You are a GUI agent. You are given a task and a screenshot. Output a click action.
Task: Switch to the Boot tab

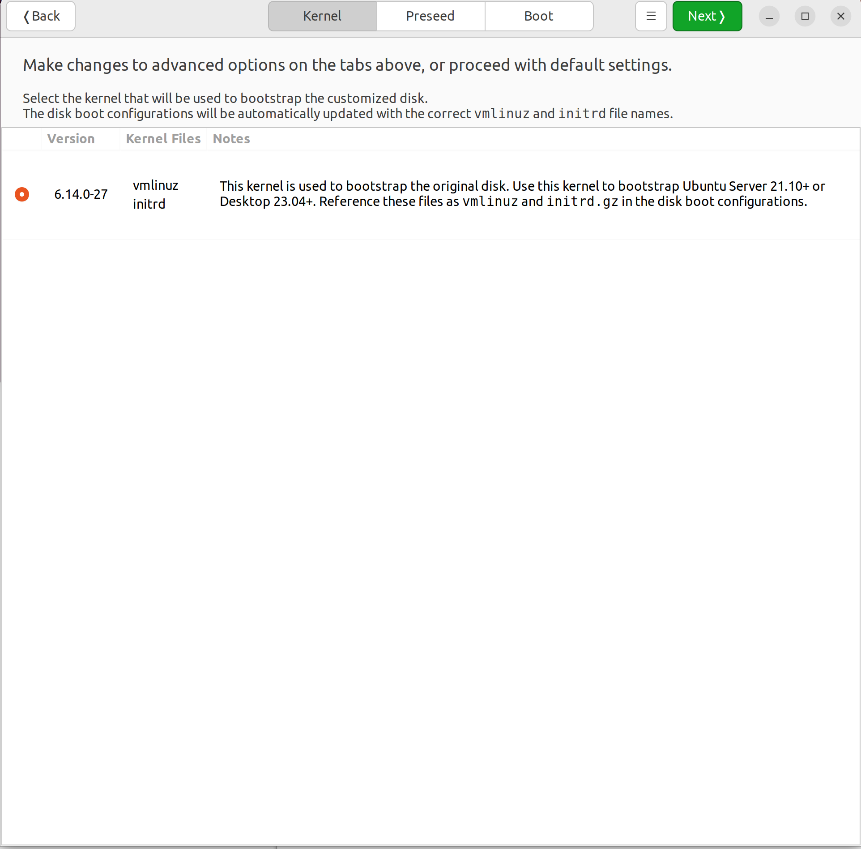click(538, 16)
